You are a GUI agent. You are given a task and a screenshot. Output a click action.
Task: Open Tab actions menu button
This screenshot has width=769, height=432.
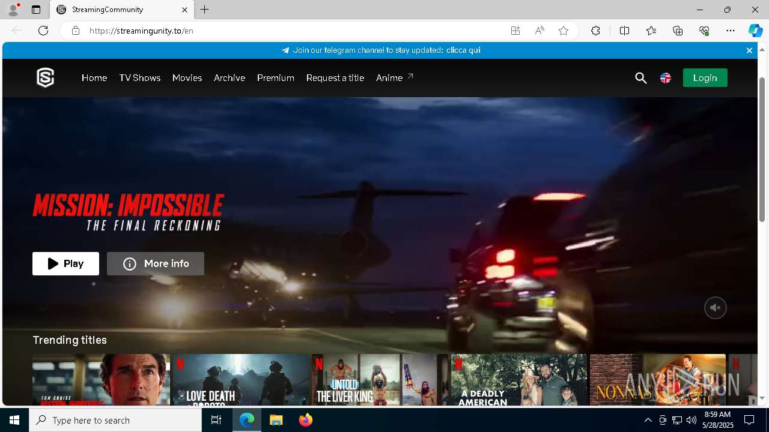click(36, 10)
